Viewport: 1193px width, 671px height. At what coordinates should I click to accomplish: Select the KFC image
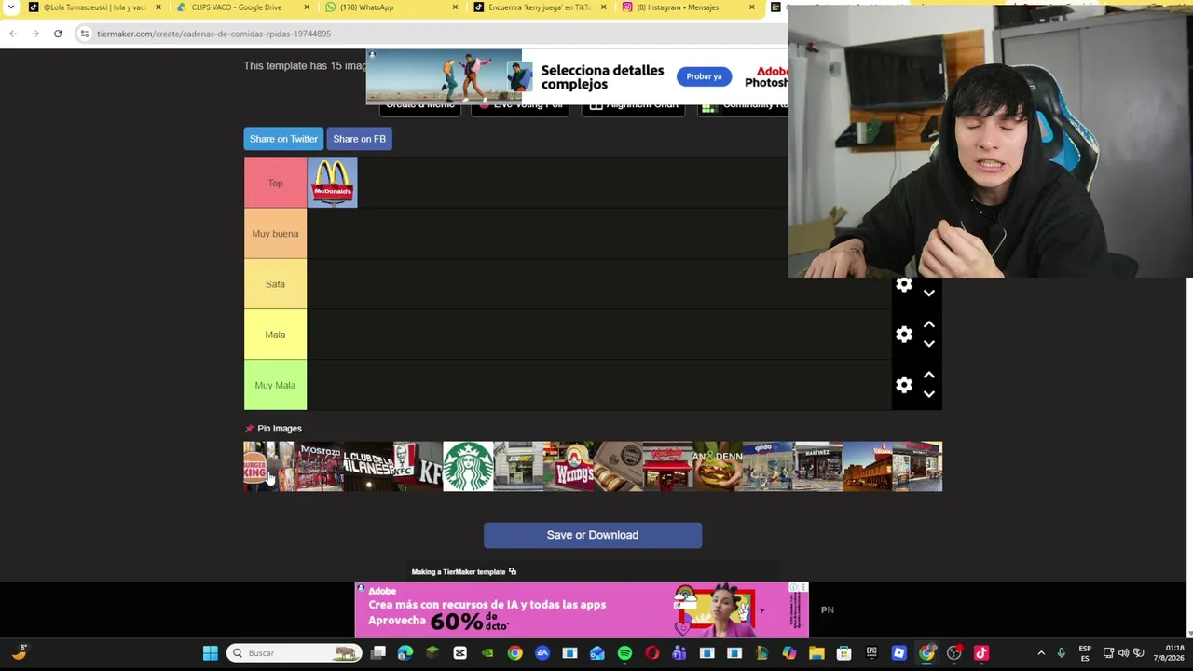coord(418,466)
